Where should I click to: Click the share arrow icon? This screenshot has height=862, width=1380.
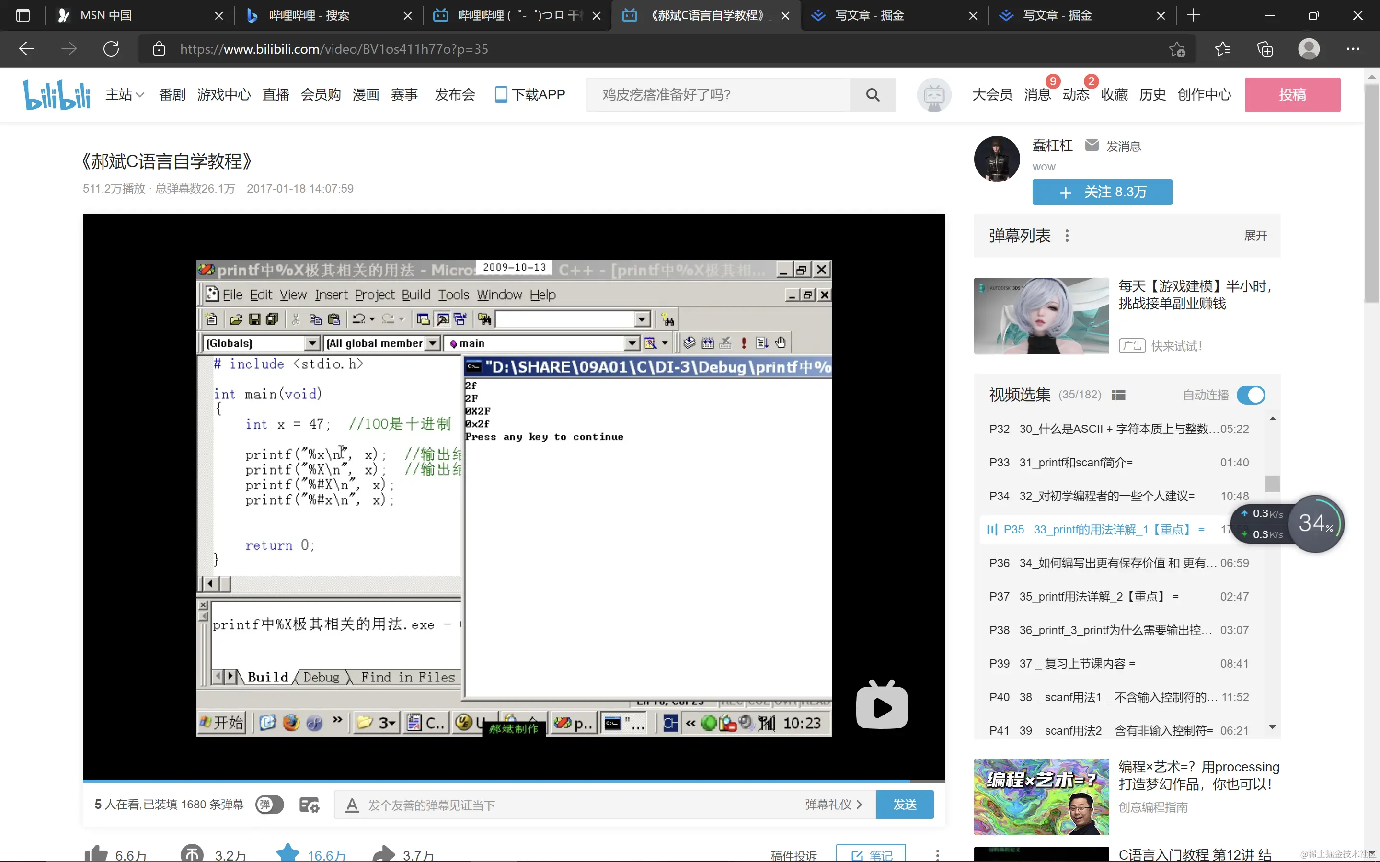[x=383, y=853]
